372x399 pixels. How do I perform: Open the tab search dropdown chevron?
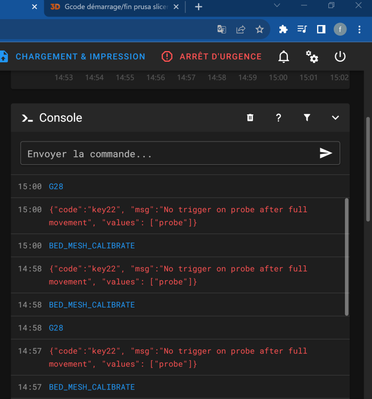point(277,5)
